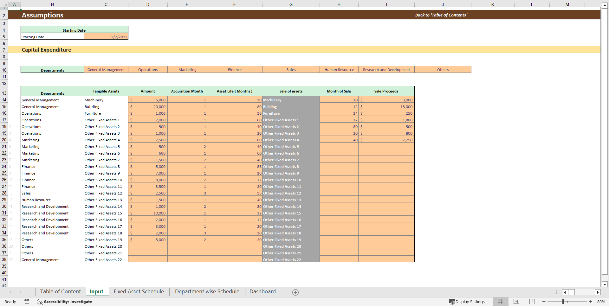Start macro recording from the status bar
Viewport: 609px width, 306px height.
[x=27, y=302]
